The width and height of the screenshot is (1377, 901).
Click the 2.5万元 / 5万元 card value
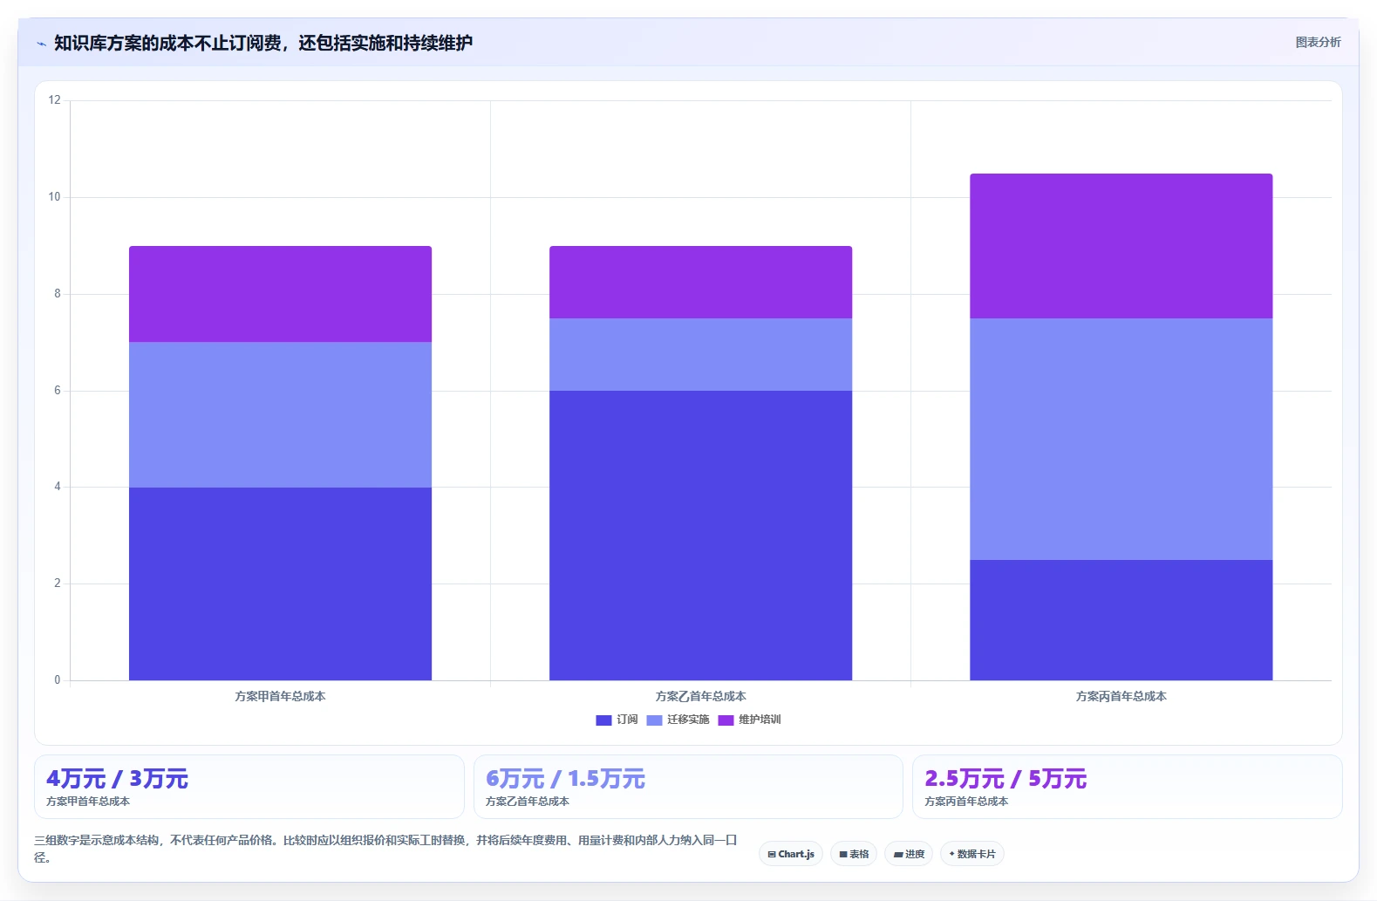click(1005, 779)
